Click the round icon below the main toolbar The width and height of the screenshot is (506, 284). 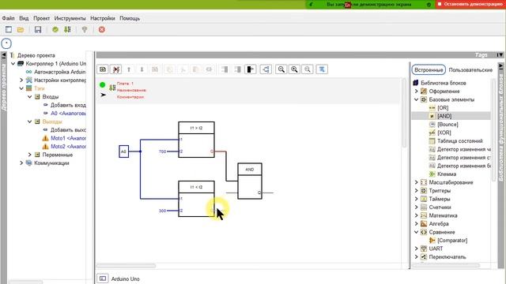coord(6,43)
